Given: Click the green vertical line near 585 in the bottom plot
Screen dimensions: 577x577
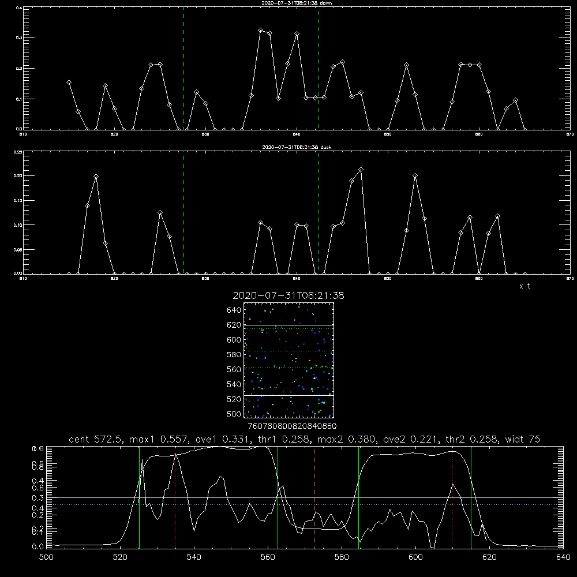Looking at the screenshot, I should 358,497.
